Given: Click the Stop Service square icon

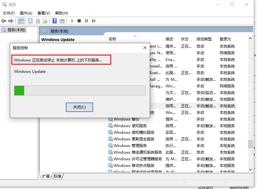Looking at the screenshot, I should pos(79,21).
